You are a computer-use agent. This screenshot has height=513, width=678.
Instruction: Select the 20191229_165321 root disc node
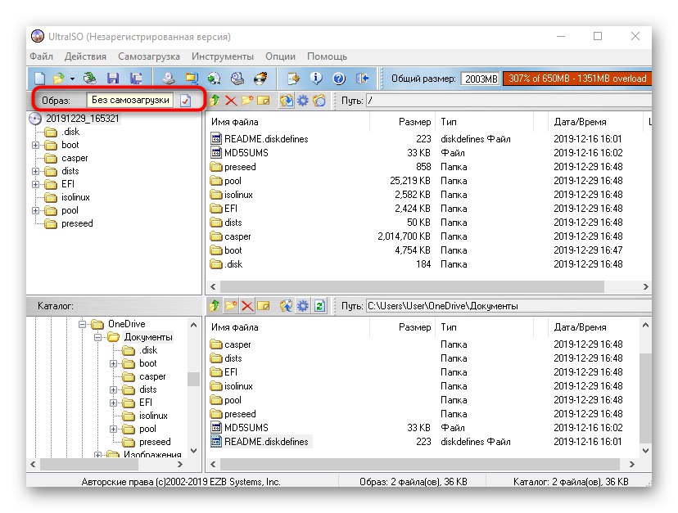pos(82,119)
